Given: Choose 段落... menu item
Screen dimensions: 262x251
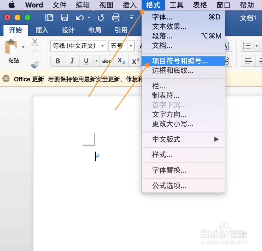Looking at the screenshot, I should [183, 36].
